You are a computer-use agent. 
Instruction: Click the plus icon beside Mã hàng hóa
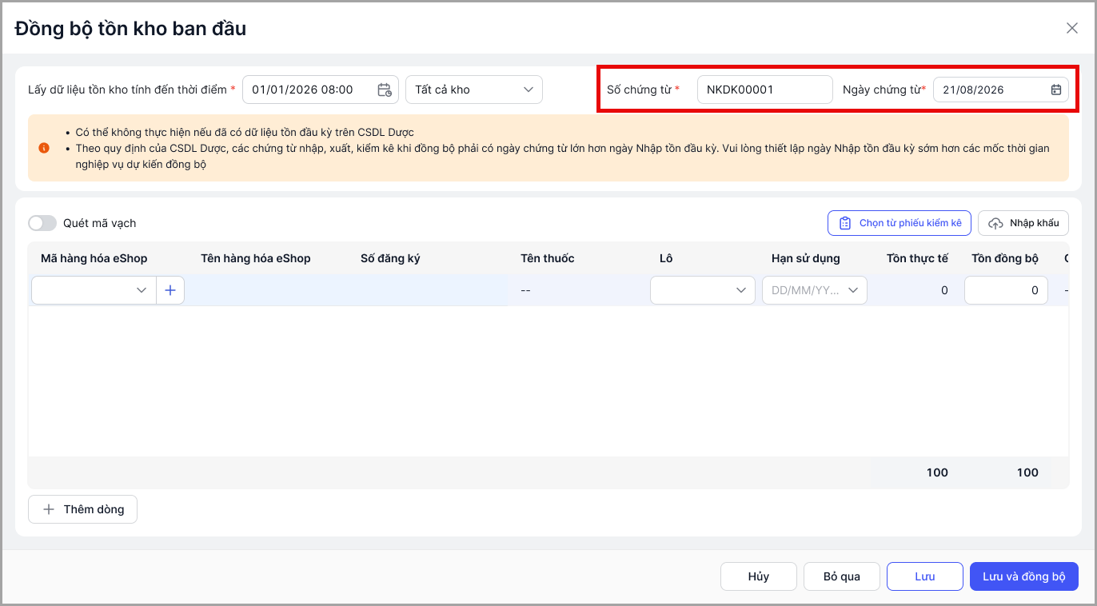(170, 290)
